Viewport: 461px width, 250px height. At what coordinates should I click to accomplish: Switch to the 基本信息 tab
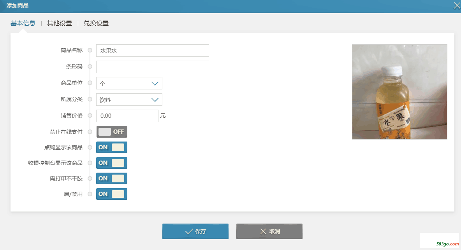[23, 23]
